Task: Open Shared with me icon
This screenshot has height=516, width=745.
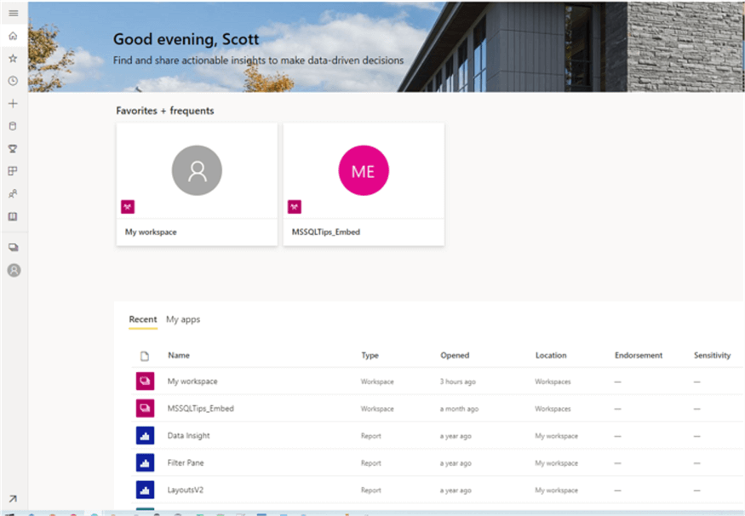Action: (x=14, y=194)
